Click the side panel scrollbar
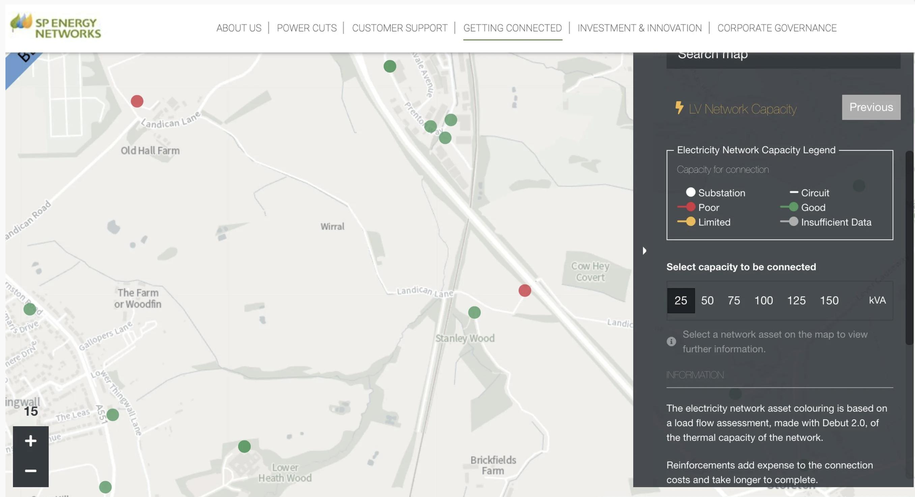915x497 pixels. click(909, 248)
